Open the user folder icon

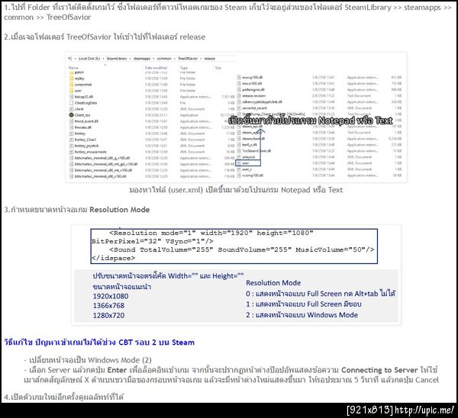click(71, 91)
